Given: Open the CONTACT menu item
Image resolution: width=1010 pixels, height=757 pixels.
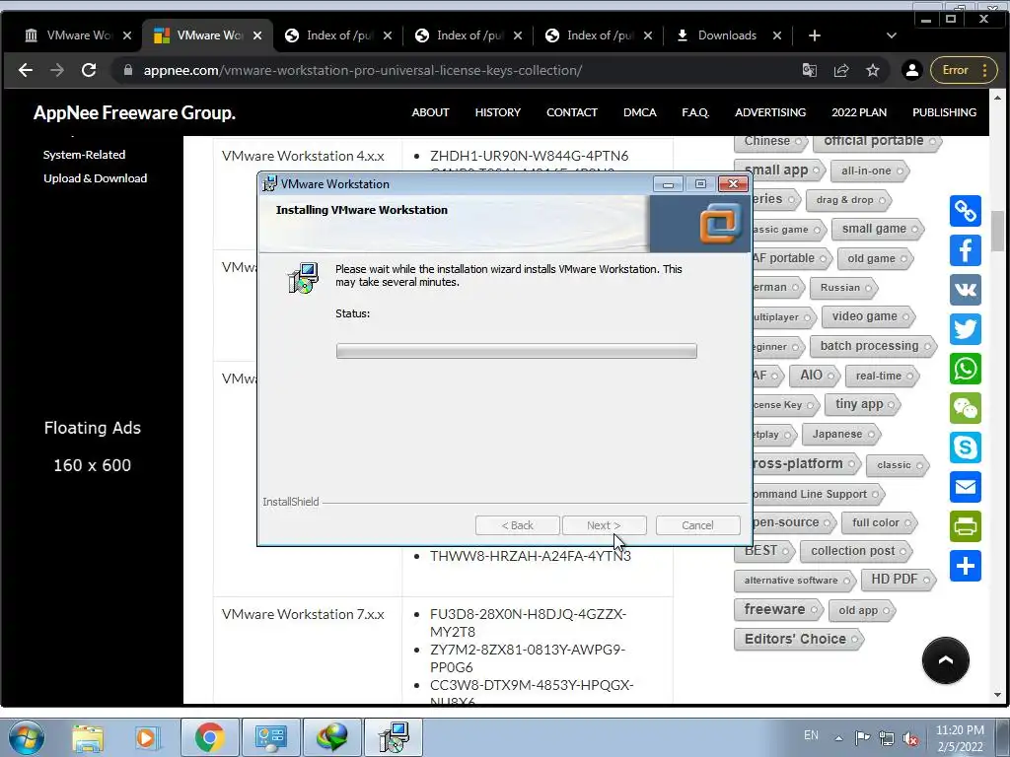Looking at the screenshot, I should pyautogui.click(x=572, y=112).
